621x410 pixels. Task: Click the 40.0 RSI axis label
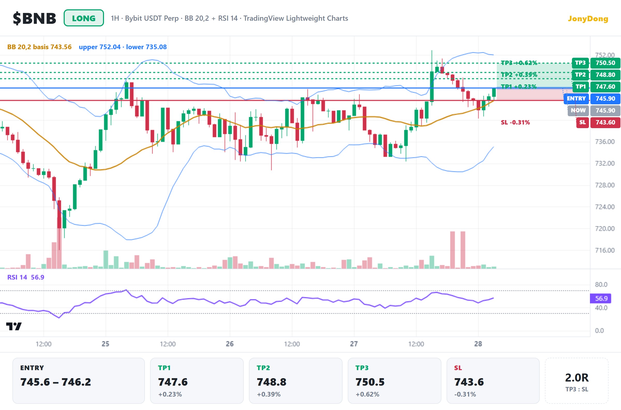601,308
